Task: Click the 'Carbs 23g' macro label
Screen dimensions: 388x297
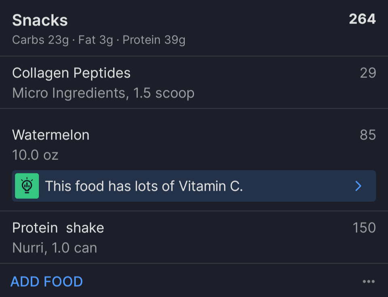Action: pyautogui.click(x=40, y=40)
